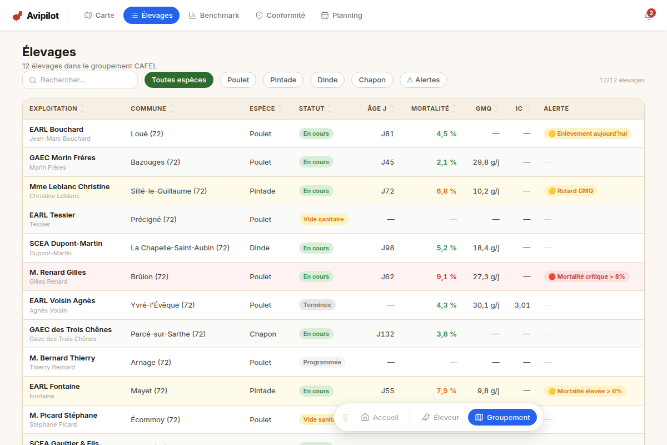
Task: Open the Benchmark tab
Action: (x=214, y=16)
